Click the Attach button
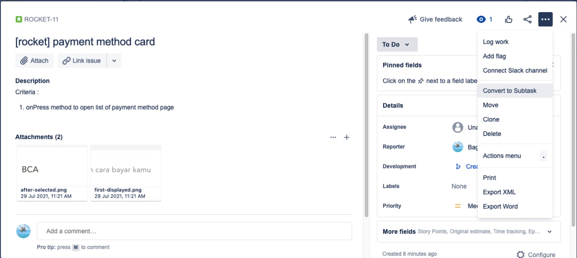 click(x=35, y=61)
